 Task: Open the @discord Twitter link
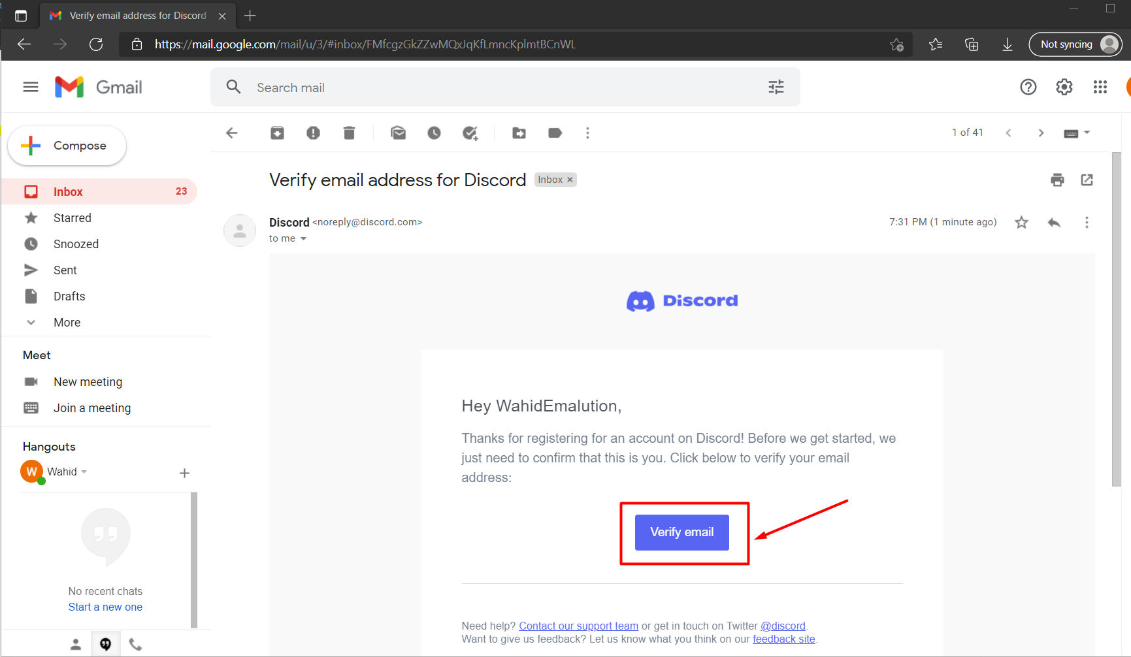pos(783,626)
